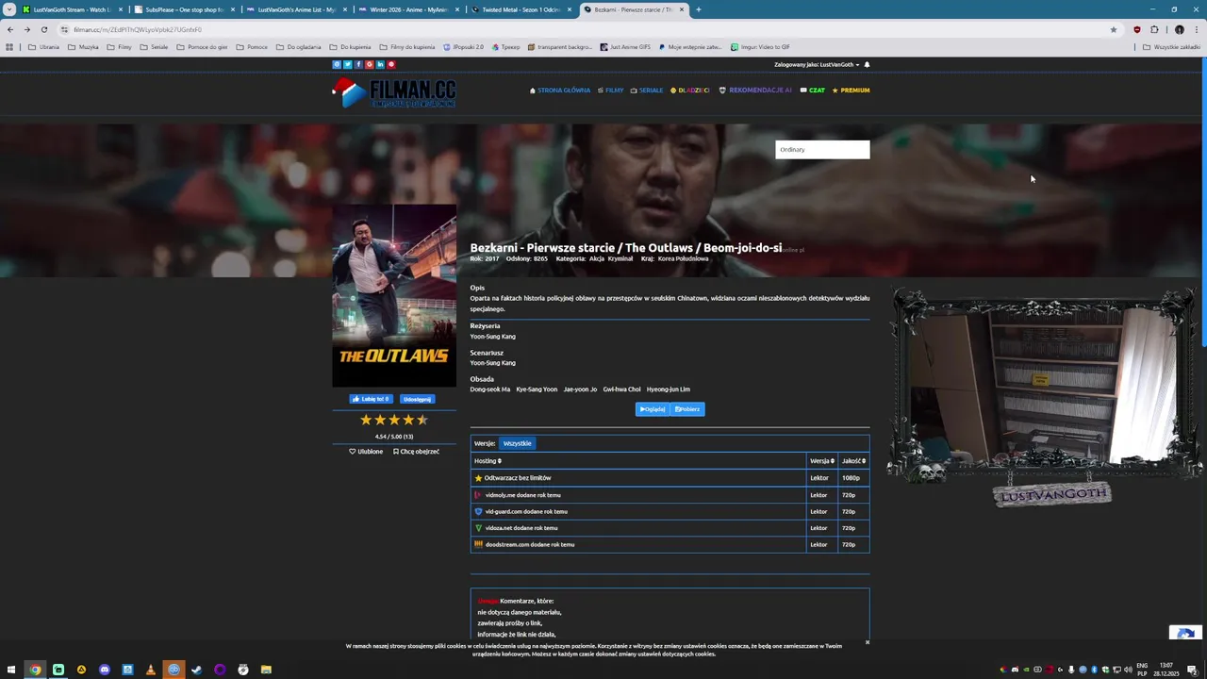Open Just Anime GIFS bookmark
1207x679 pixels.
625,47
